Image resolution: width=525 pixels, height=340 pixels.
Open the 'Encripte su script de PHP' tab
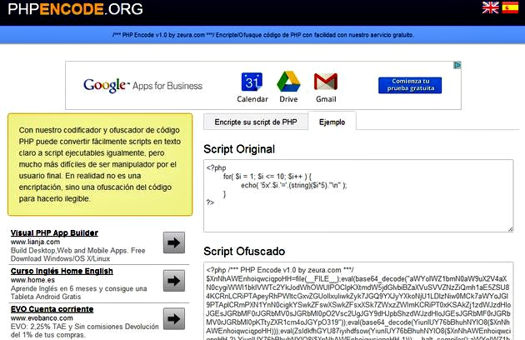pyautogui.click(x=256, y=122)
